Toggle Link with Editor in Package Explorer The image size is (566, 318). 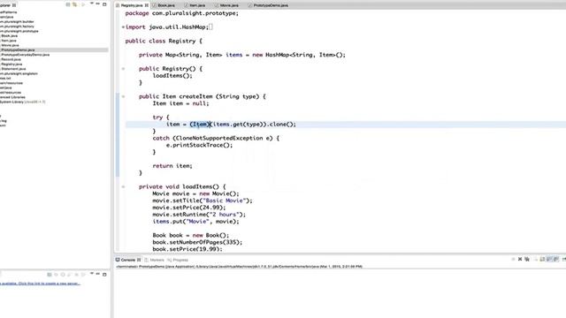click(74, 4)
